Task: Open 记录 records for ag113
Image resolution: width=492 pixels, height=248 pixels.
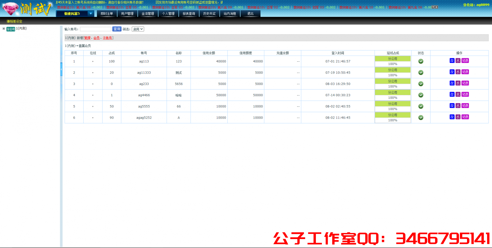Action: tap(465, 61)
